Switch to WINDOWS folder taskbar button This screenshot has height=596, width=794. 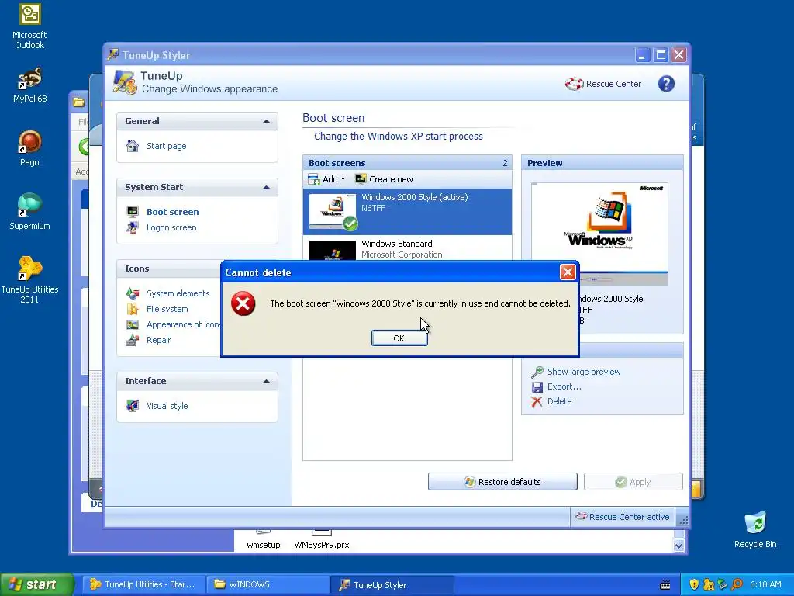268,584
